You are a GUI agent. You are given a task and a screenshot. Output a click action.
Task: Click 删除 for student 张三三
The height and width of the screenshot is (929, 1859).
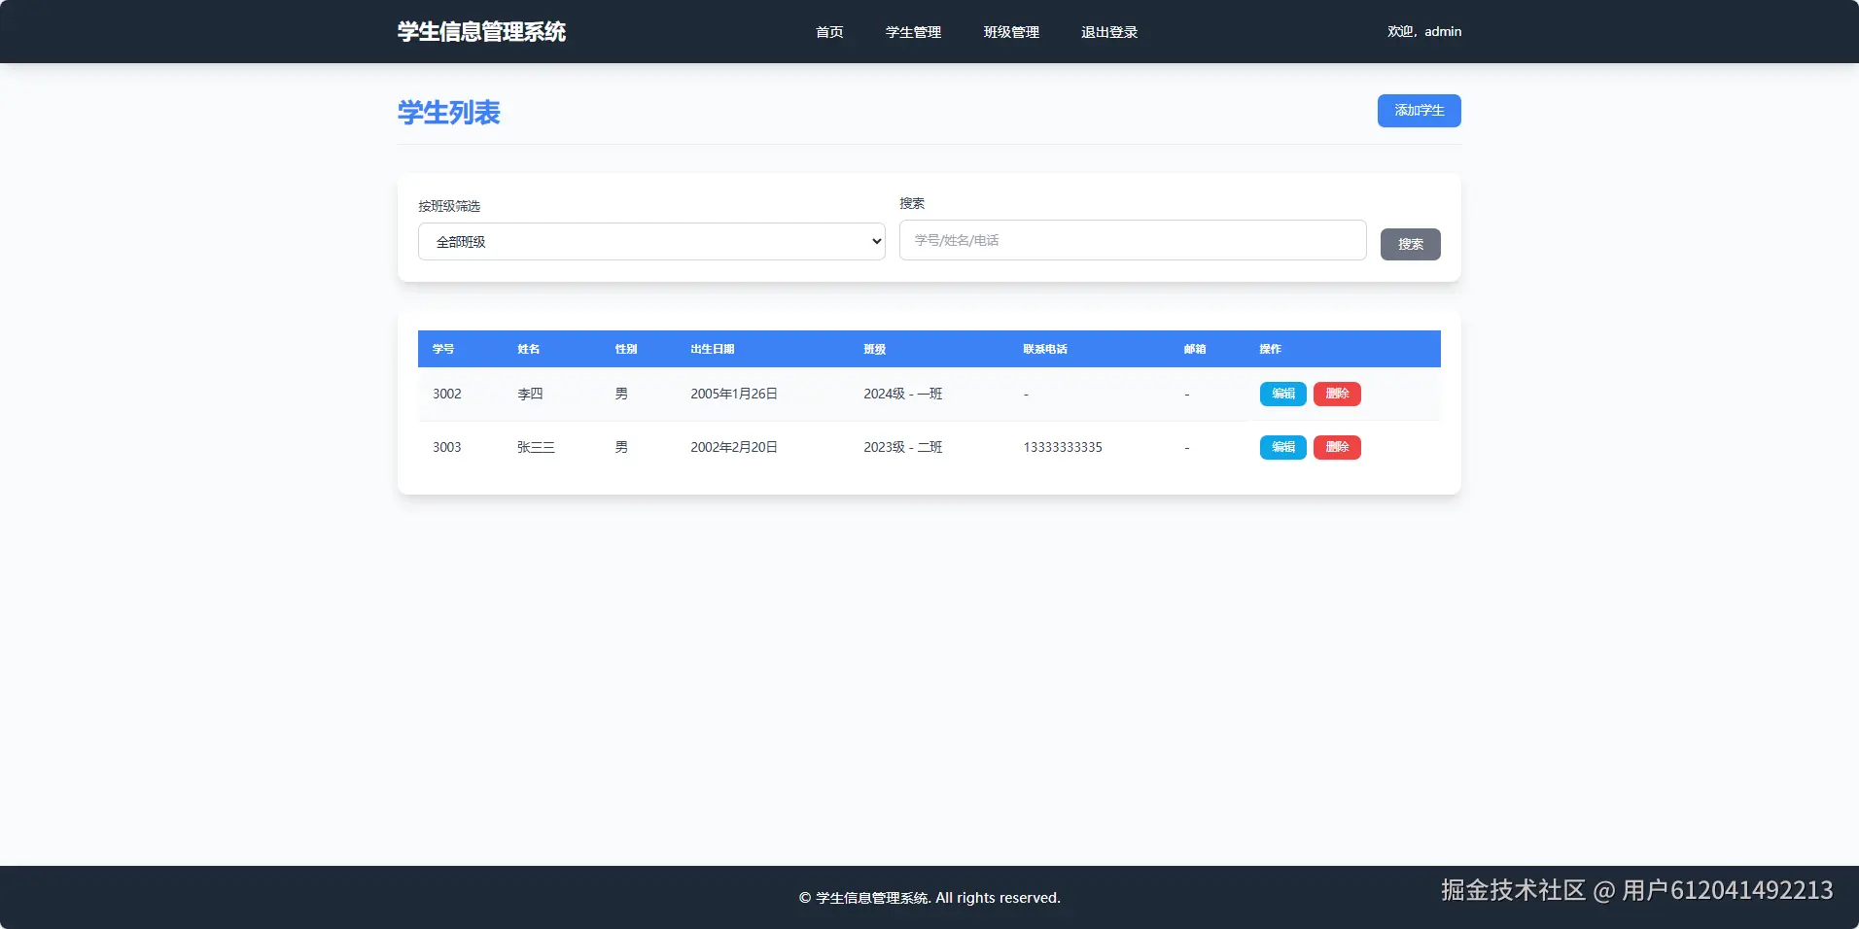click(1336, 447)
